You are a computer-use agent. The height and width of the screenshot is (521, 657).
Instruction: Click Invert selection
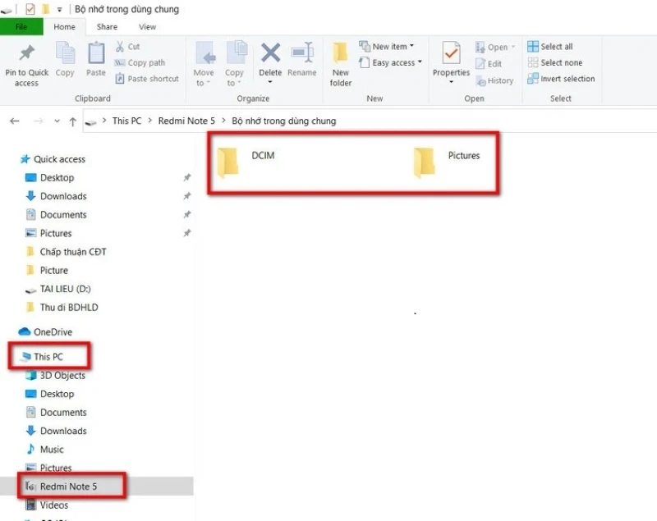pos(567,80)
